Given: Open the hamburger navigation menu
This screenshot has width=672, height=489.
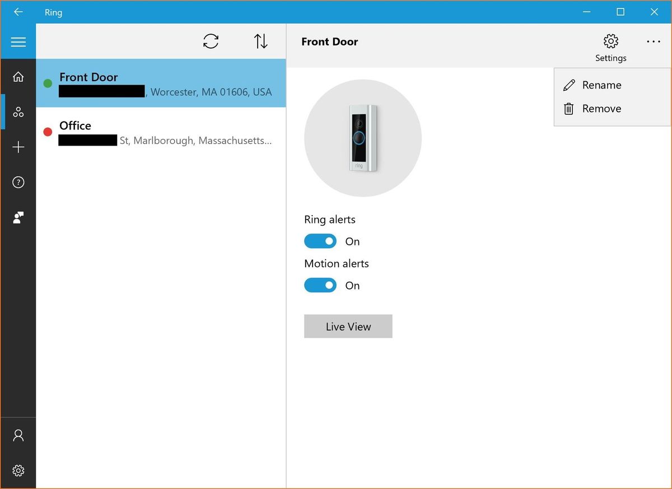Looking at the screenshot, I should [x=18, y=41].
